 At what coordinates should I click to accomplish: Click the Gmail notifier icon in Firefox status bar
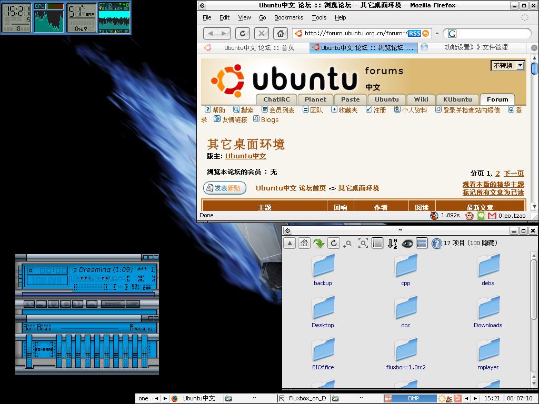(x=492, y=216)
